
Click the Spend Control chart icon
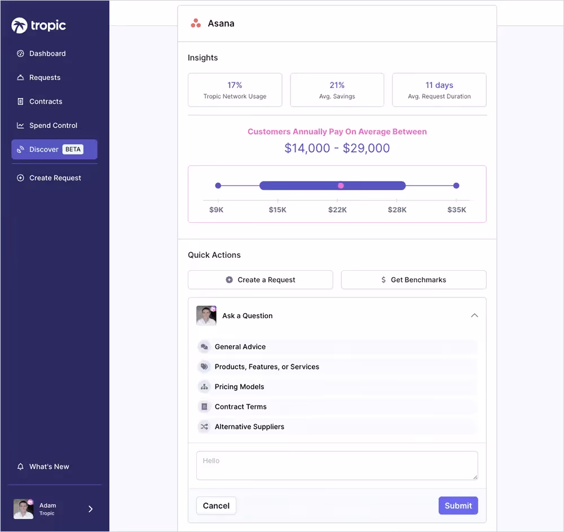click(x=20, y=126)
